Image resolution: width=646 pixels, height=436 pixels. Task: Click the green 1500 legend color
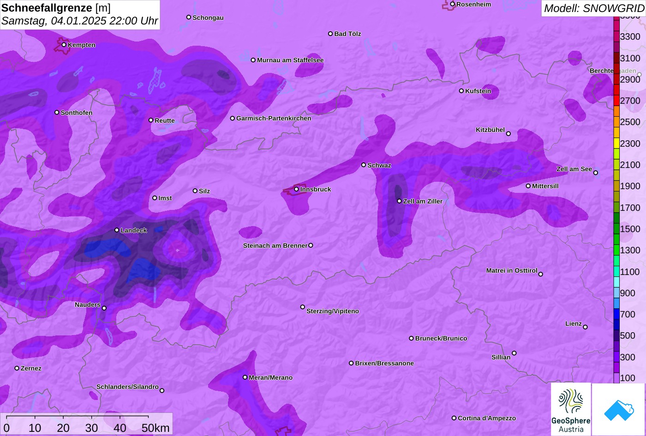pos(616,229)
